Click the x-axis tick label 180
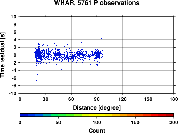 tap(174, 99)
